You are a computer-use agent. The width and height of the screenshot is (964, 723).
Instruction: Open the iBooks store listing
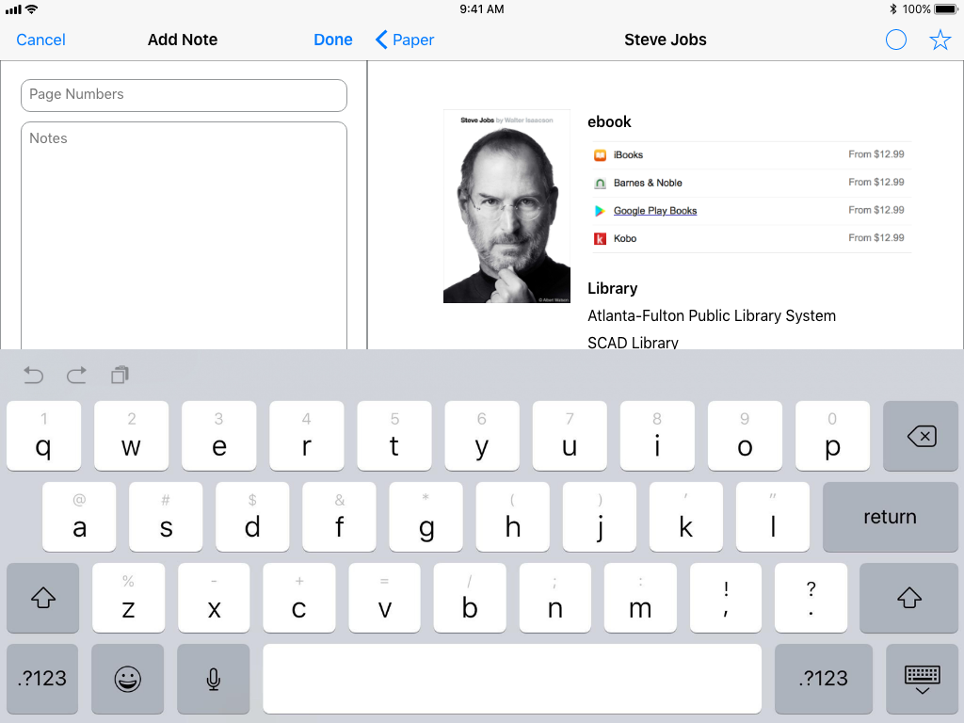pos(751,155)
